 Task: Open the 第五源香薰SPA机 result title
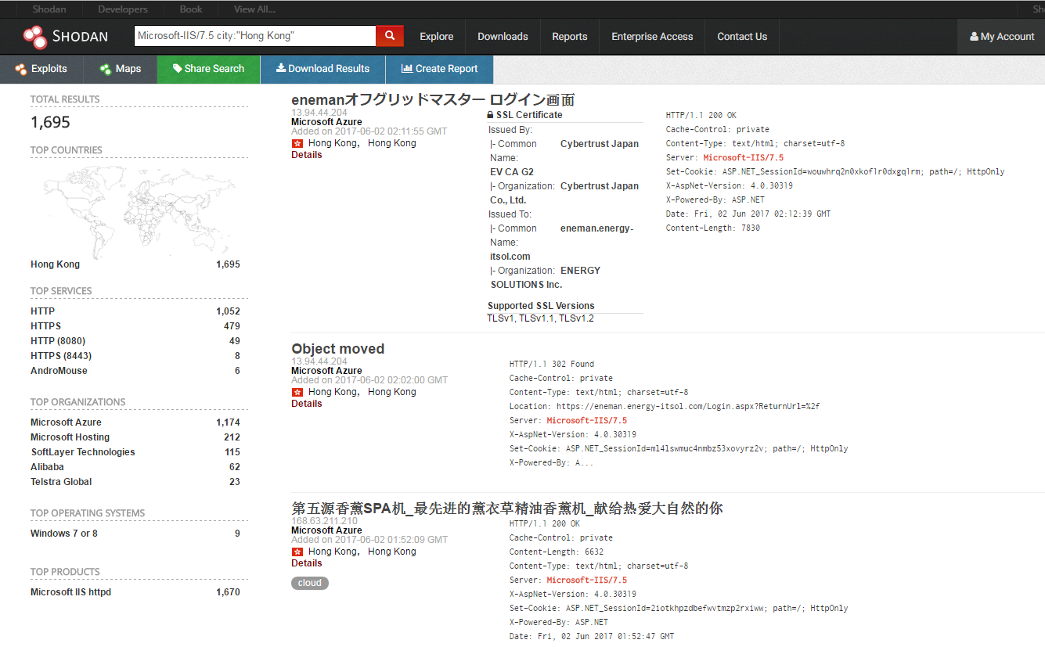[506, 509]
